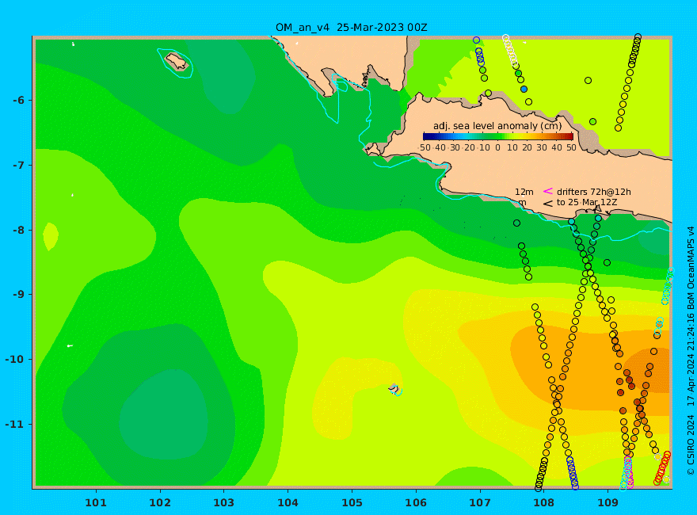Click the 'adj. sea level anomaly (cm)' label
Viewport: 697px width, 515px height.
(497, 126)
